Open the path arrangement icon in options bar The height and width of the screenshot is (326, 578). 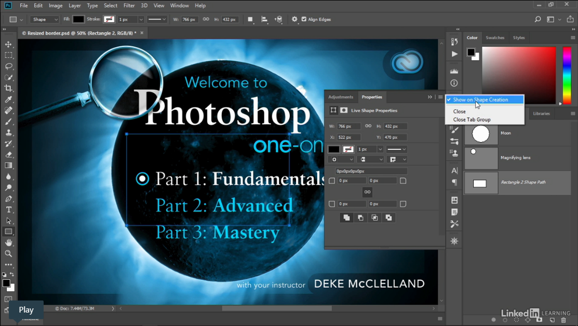279,20
